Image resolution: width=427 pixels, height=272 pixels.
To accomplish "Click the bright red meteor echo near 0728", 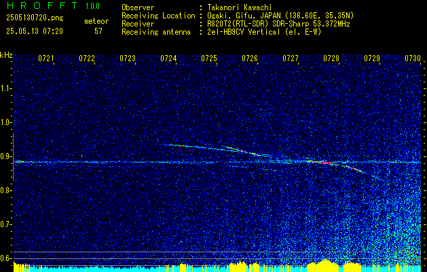I will (324, 163).
